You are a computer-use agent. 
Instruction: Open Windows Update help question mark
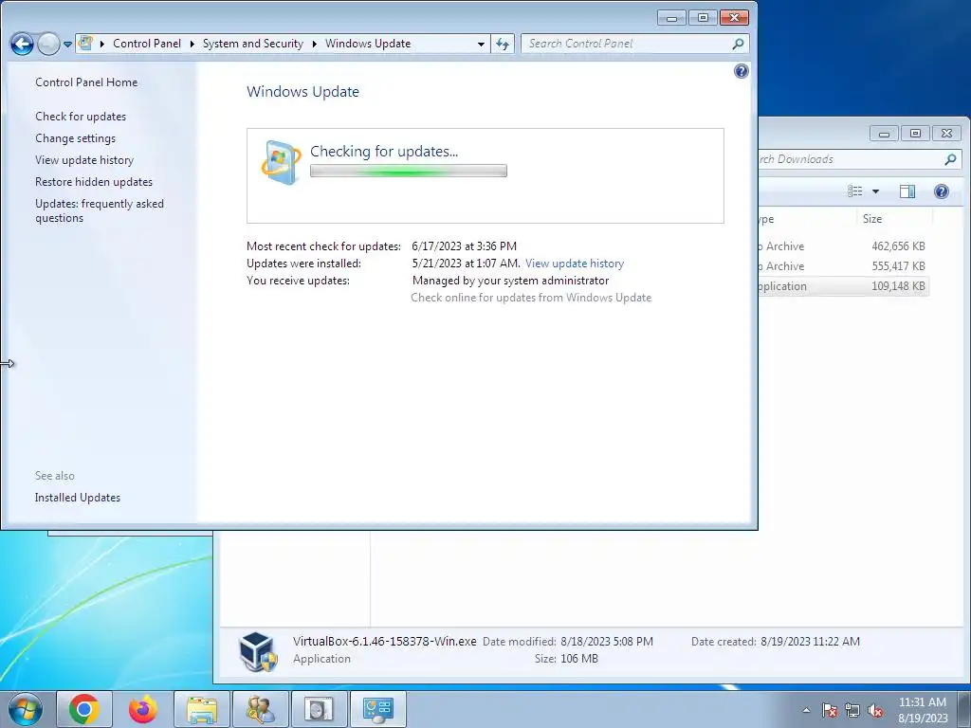tap(742, 71)
